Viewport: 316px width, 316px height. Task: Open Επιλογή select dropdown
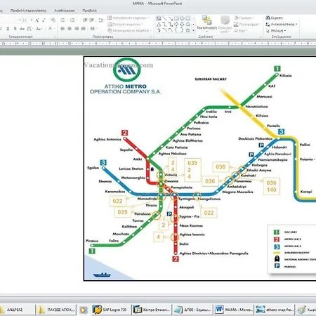[x=276, y=31]
